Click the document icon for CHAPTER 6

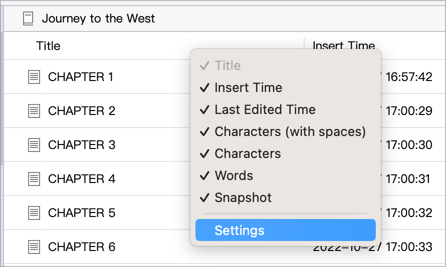34,247
